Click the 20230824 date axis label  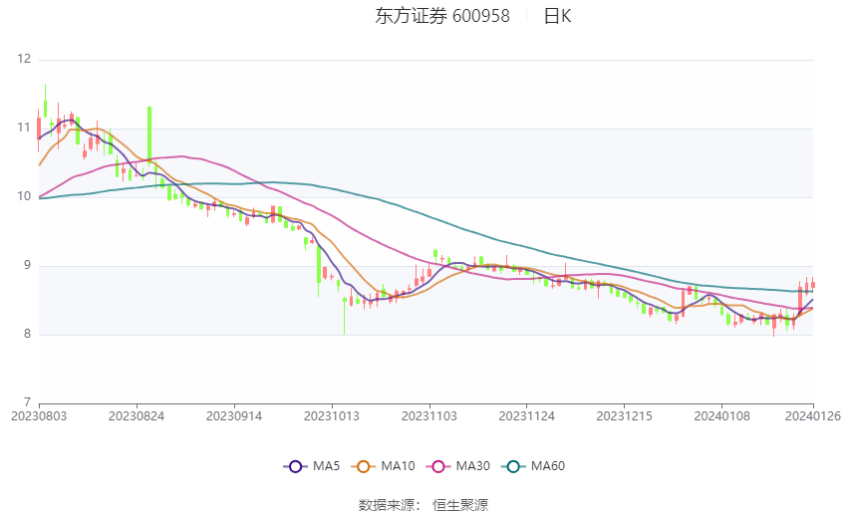[x=137, y=416]
